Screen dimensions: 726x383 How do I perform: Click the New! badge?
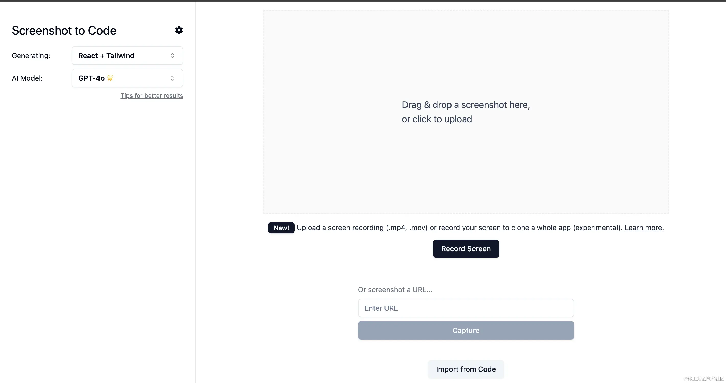click(x=281, y=228)
